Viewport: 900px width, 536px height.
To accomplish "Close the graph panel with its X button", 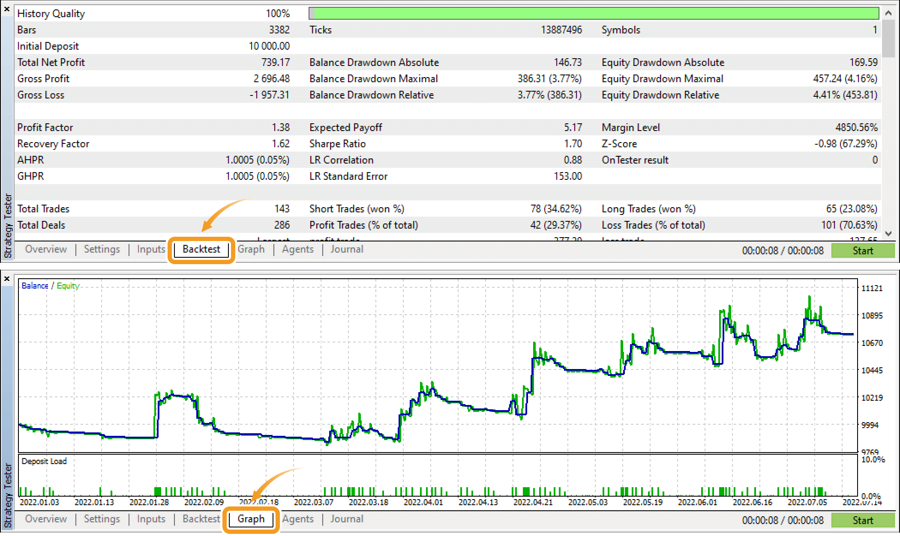I will click(x=7, y=278).
